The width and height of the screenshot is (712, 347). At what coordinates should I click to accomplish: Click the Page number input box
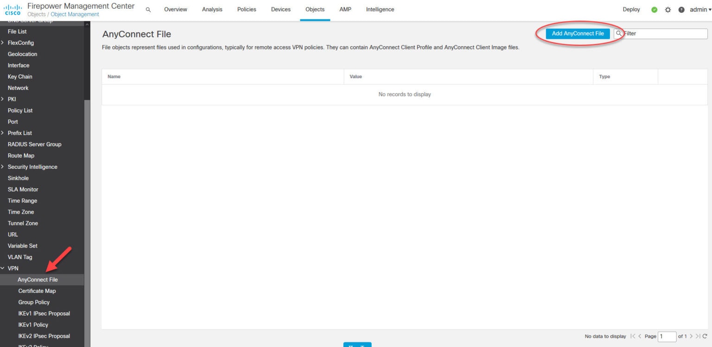coord(667,336)
